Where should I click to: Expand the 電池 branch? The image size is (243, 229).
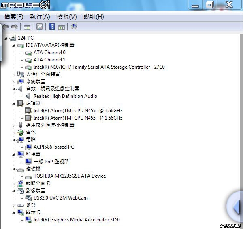(13, 133)
